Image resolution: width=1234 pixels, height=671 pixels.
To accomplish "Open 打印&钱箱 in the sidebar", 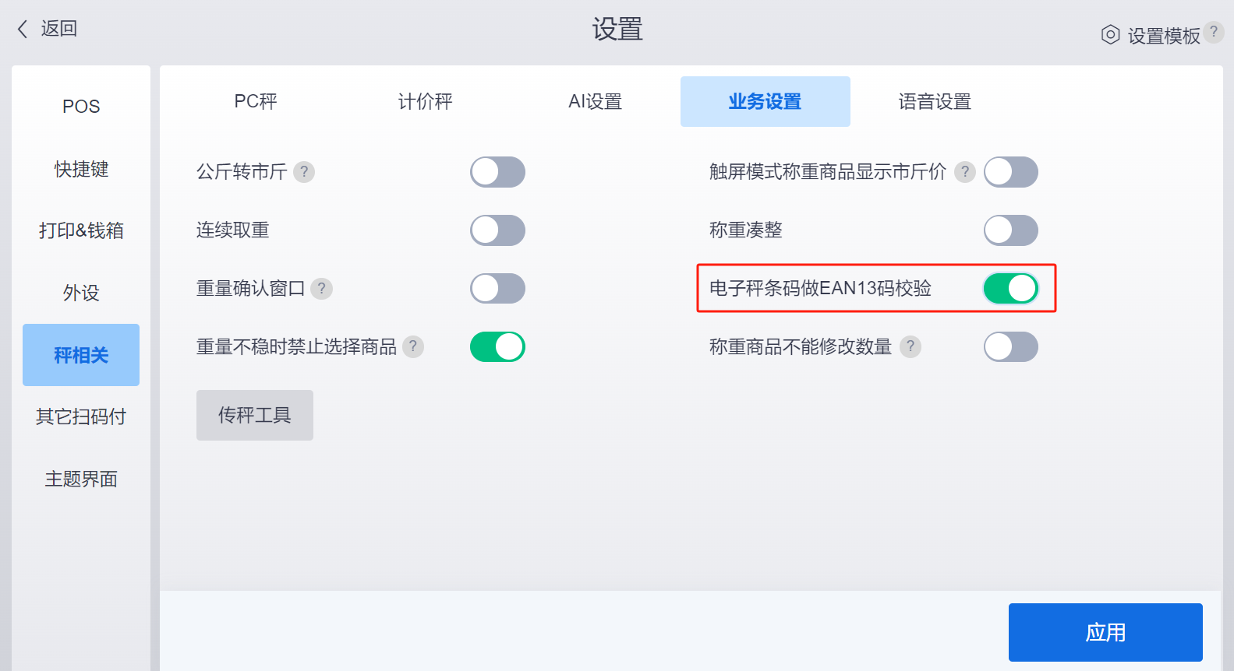I will [81, 230].
